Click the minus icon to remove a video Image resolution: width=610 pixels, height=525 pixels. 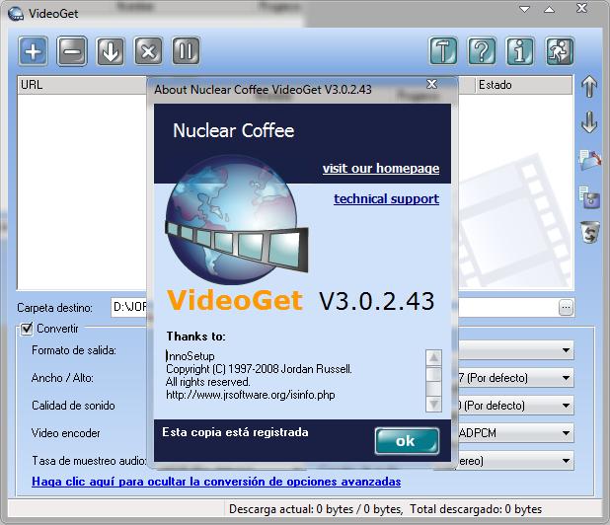point(72,51)
